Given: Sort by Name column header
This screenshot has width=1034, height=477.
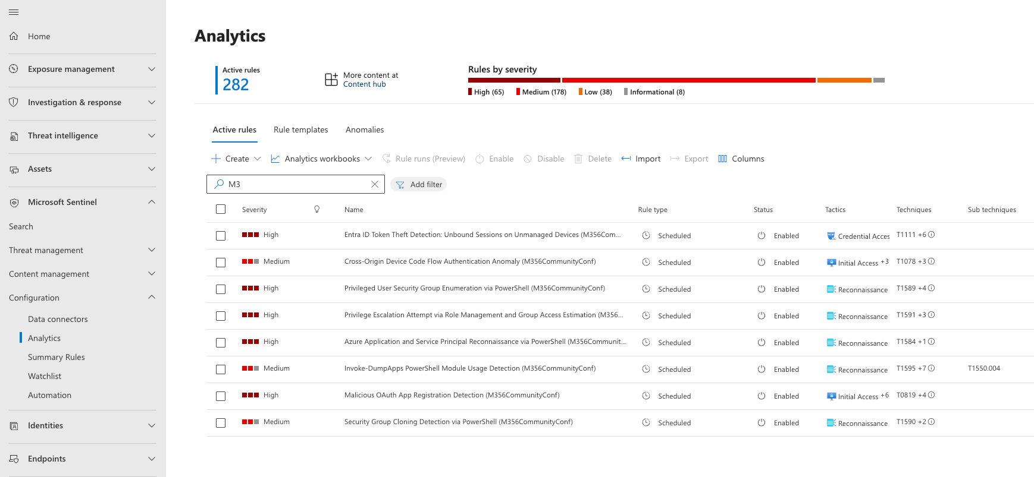Looking at the screenshot, I should point(353,210).
